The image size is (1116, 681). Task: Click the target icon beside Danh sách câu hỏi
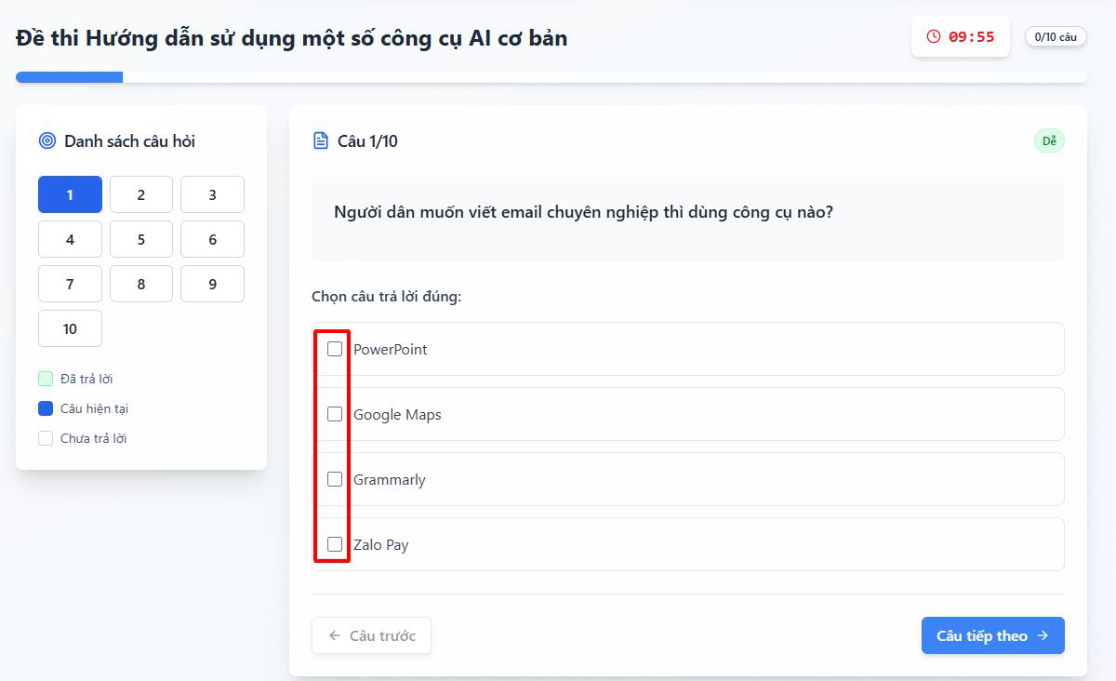click(47, 140)
